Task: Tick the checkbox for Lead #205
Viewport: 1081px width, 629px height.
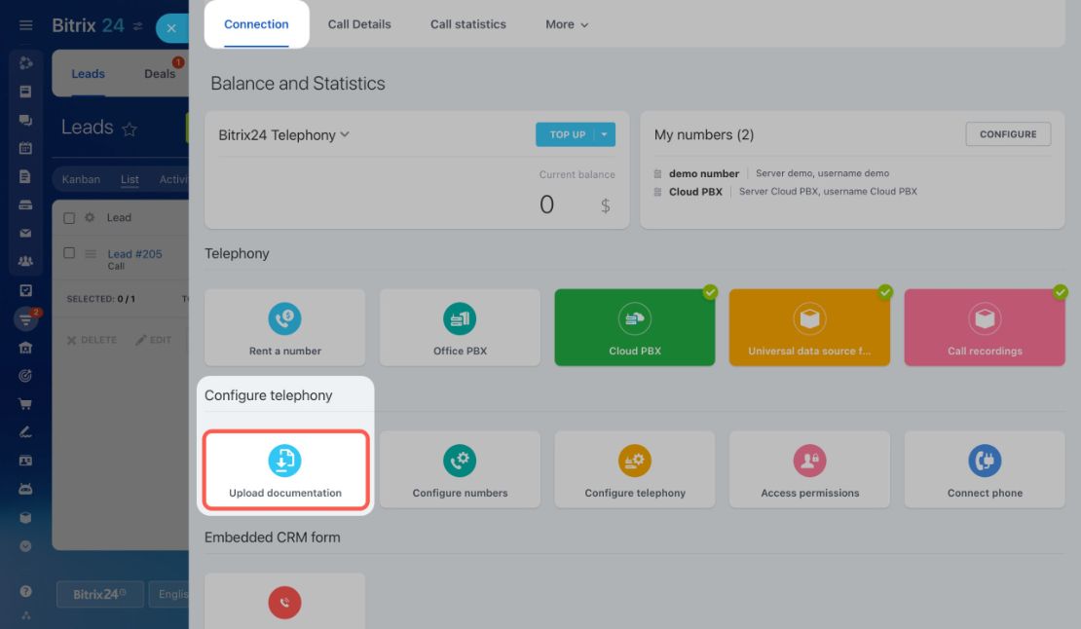Action: point(69,253)
